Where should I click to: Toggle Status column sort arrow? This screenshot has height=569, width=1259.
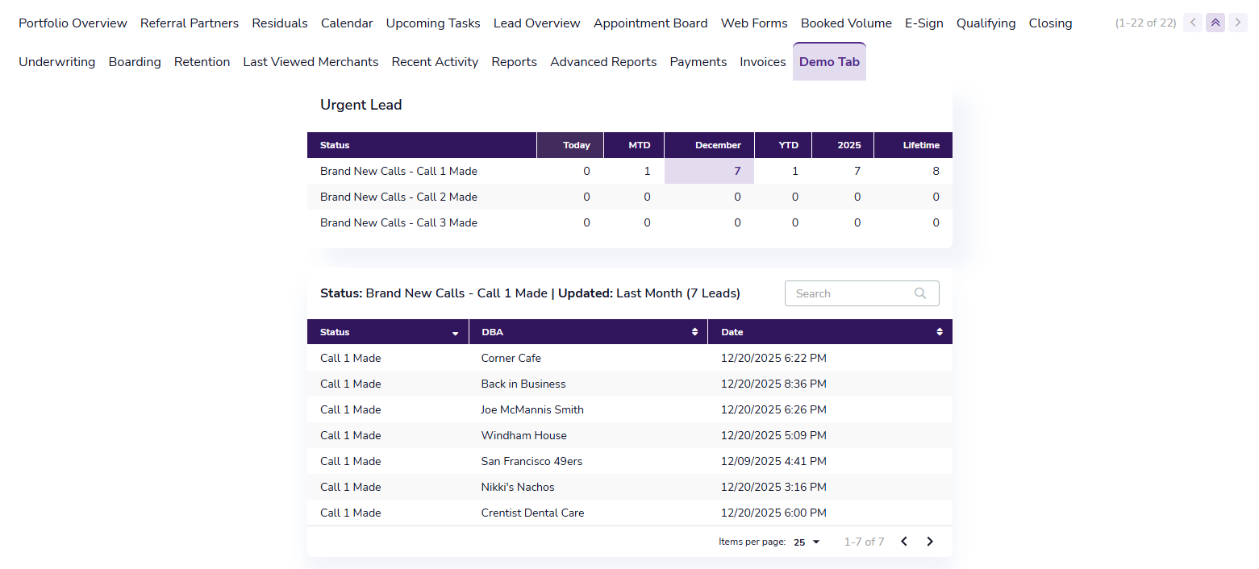pos(456,333)
